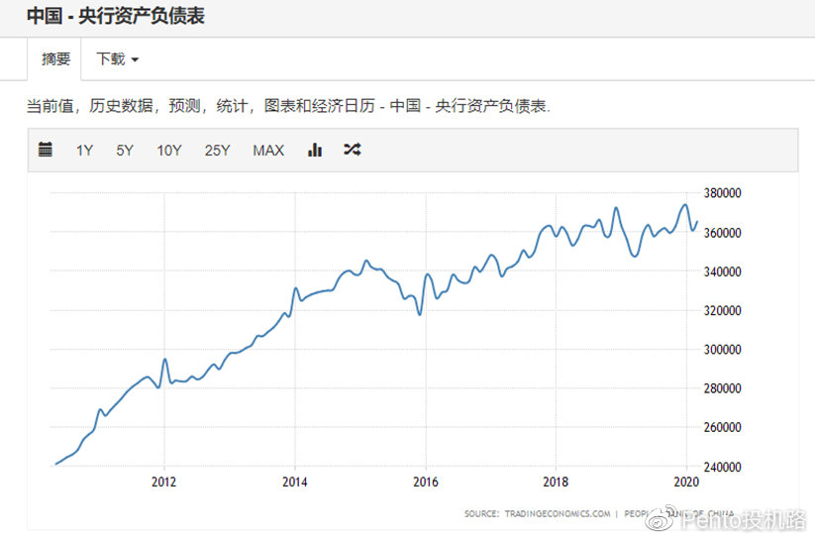Click the compare shuffle arrows icon
815x540 pixels.
click(352, 150)
